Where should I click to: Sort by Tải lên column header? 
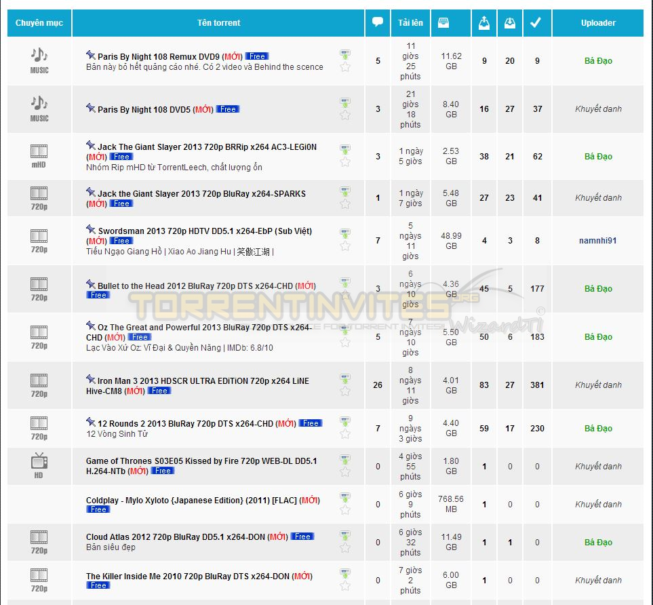[410, 23]
